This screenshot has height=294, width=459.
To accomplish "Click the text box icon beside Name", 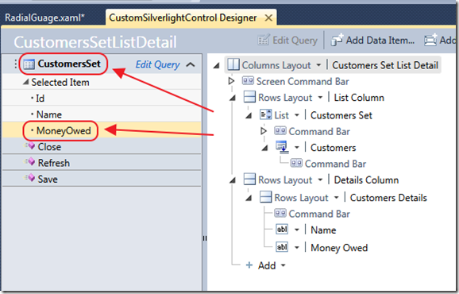I will pyautogui.click(x=282, y=230).
